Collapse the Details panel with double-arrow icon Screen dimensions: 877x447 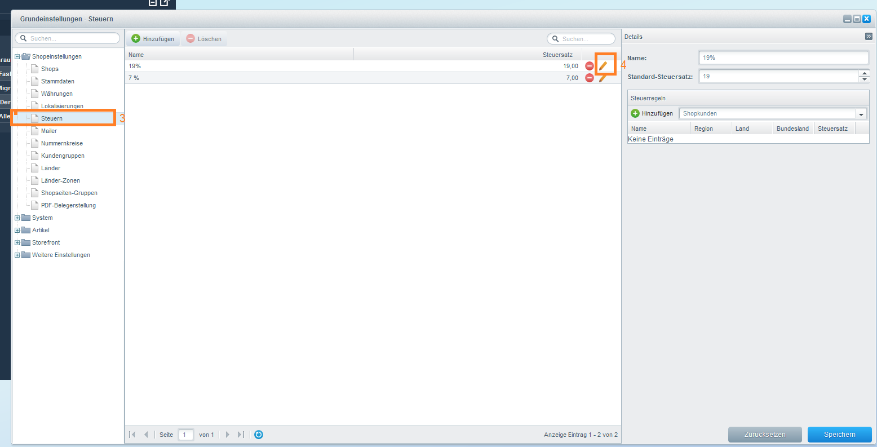(x=869, y=37)
